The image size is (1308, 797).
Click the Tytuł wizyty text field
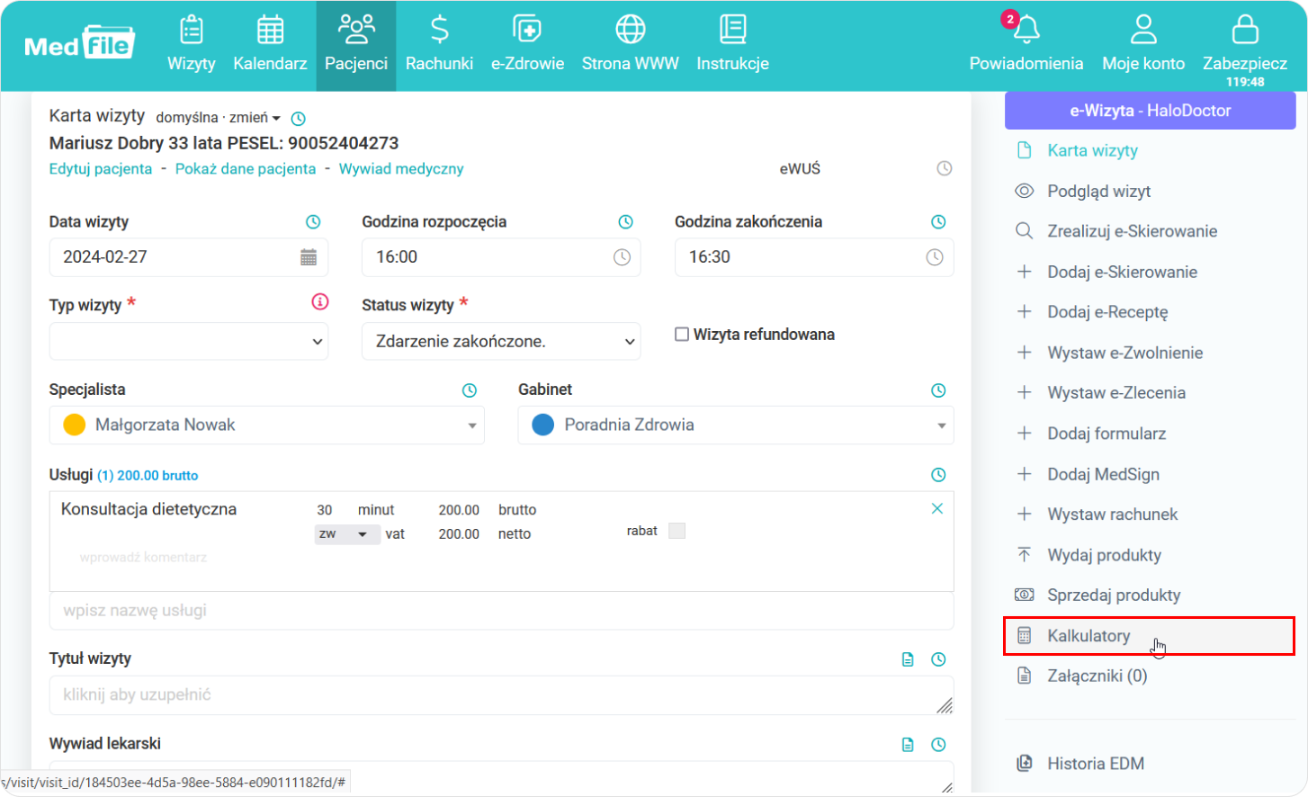tap(501, 695)
